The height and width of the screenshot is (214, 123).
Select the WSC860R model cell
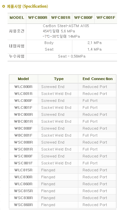coord(23,205)
